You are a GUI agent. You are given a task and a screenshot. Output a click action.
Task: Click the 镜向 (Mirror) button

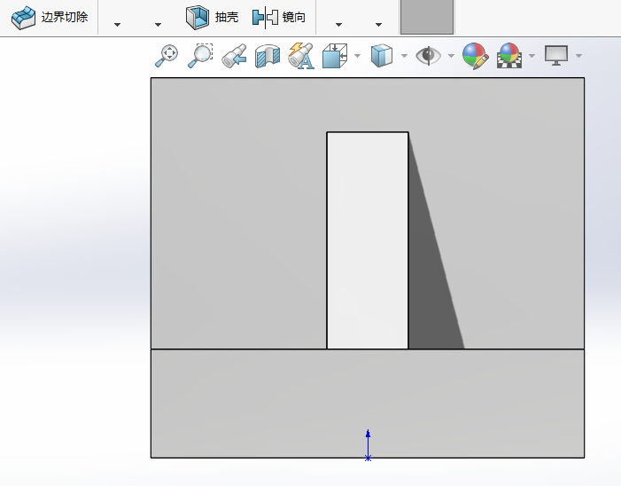[279, 17]
